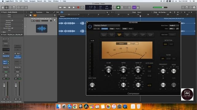
Task: Select the Classic VCA compressor type
Action: point(127,35)
